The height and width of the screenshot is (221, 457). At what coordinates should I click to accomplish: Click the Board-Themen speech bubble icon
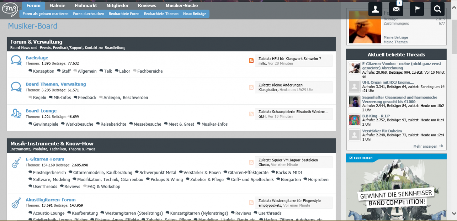tap(16, 86)
